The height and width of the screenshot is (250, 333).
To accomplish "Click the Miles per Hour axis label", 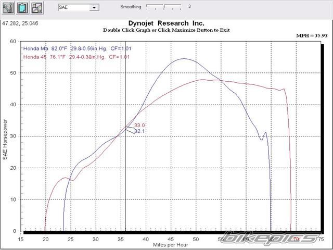I will point(171,245).
